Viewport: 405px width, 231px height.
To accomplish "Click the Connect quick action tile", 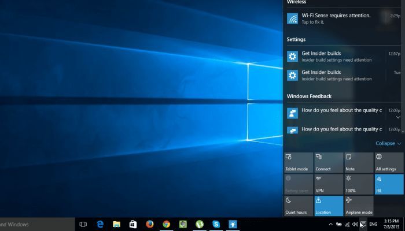I will pyautogui.click(x=328, y=162).
